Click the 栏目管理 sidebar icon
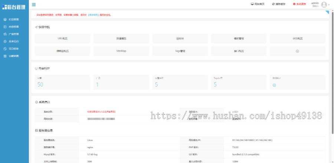Image resolution: width=334 pixels, height=163 pixels. click(5, 19)
